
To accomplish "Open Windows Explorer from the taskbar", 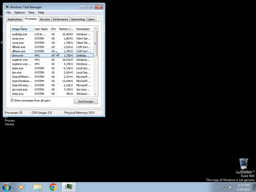I will 38,187.
